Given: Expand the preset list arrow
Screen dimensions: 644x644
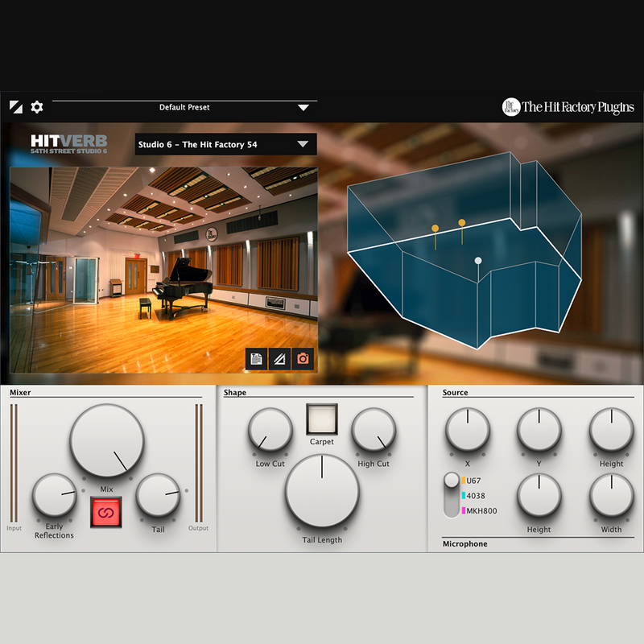Looking at the screenshot, I should click(x=303, y=108).
